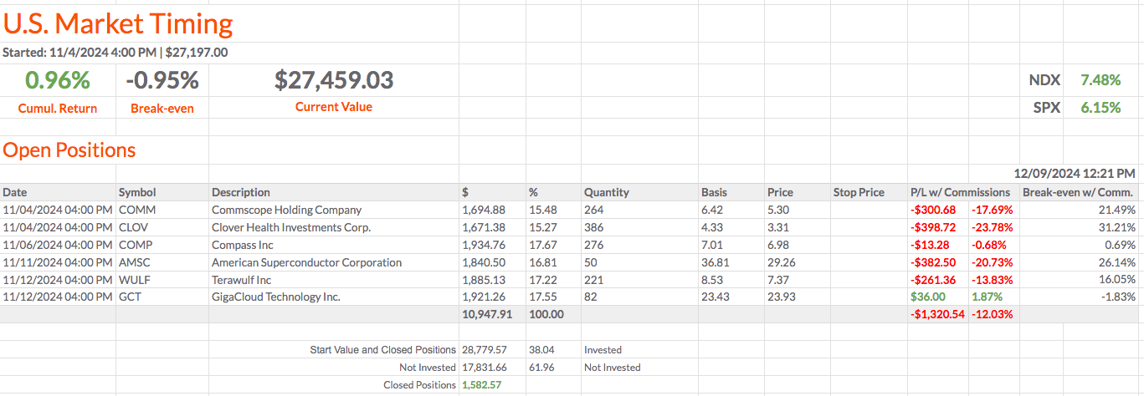
Task: Click the -12.03% total loss percentage
Action: (x=992, y=314)
